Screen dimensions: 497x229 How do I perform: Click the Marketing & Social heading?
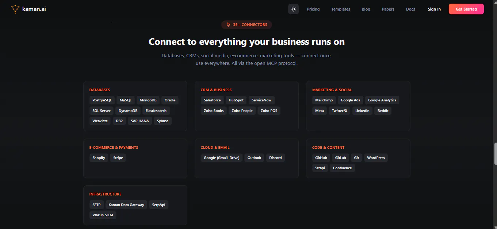coord(332,90)
